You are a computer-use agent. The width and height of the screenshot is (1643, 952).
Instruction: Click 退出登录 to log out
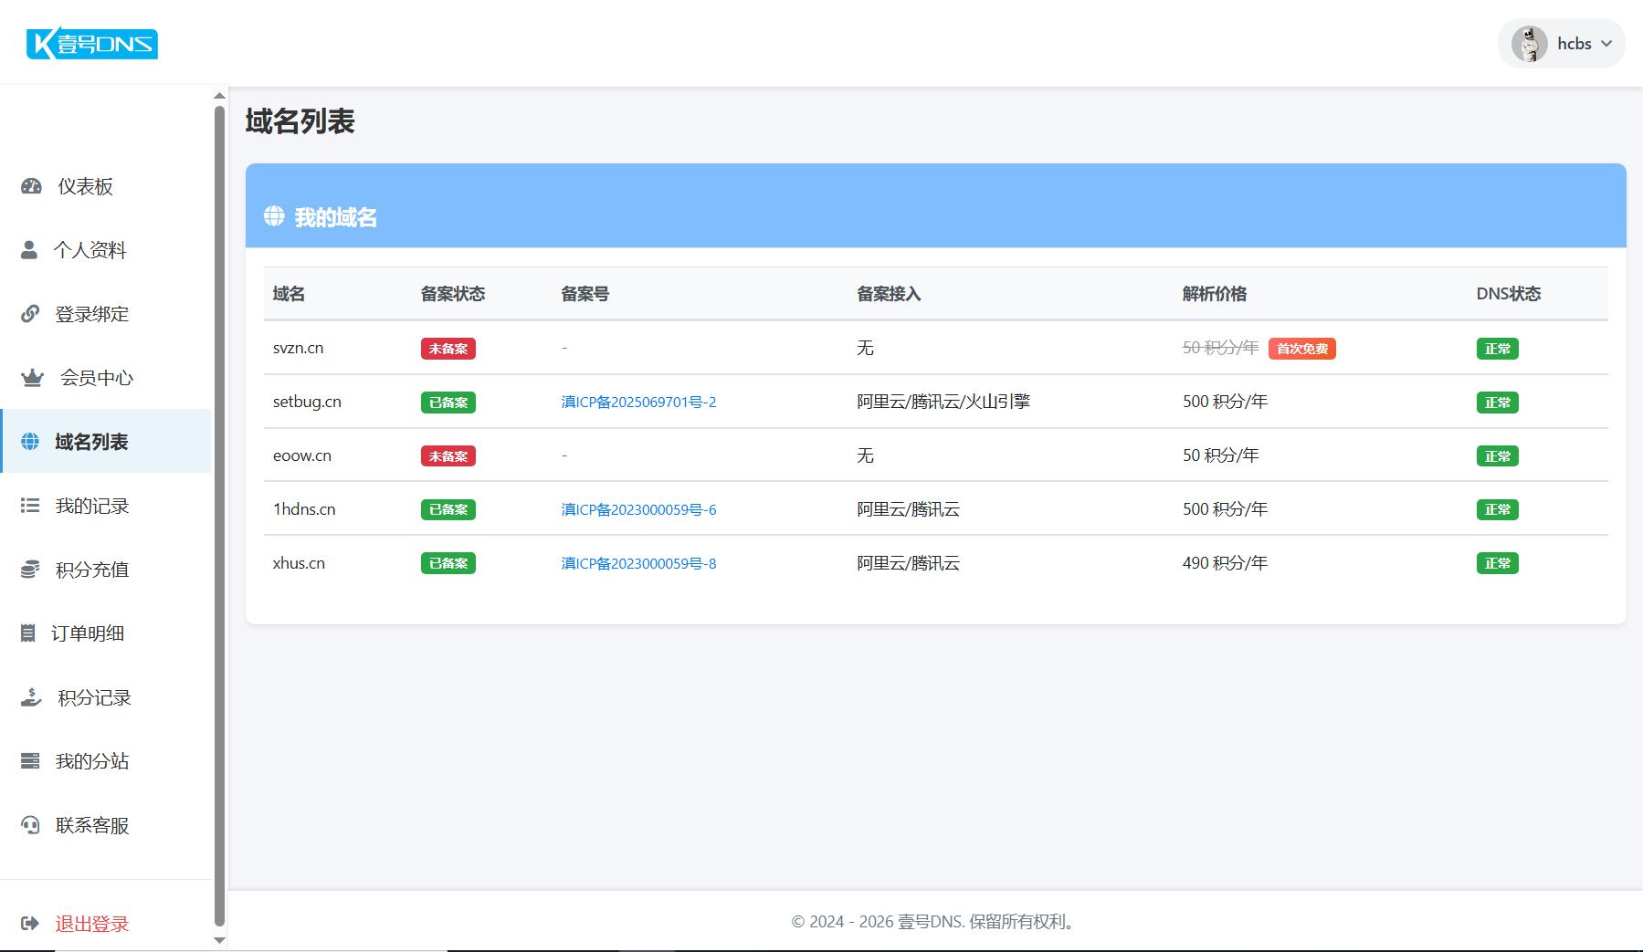[x=91, y=924]
